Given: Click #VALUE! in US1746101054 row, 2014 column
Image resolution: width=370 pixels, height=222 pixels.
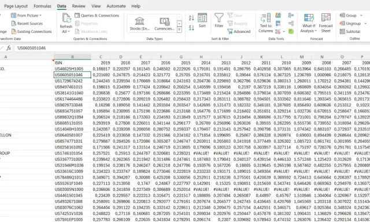Looking at the screenshot, I should (201, 153).
